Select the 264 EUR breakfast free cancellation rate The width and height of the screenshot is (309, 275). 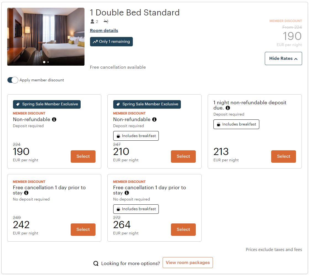pos(183,229)
